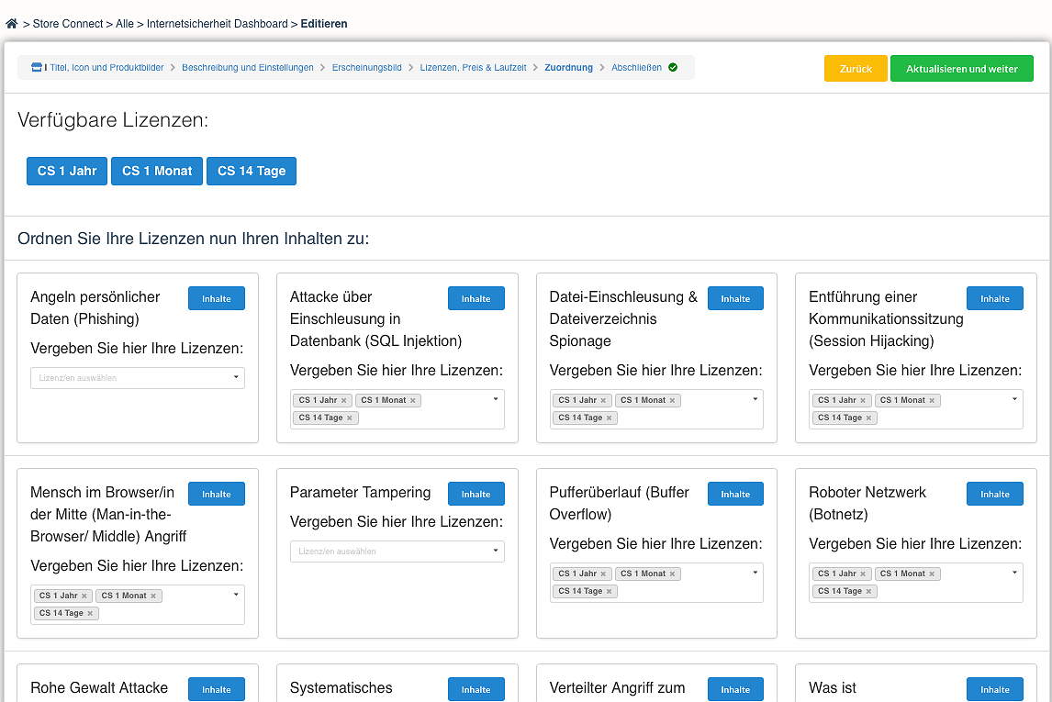Remove CS 14 Tage tag from Botnetz card

pos(868,592)
